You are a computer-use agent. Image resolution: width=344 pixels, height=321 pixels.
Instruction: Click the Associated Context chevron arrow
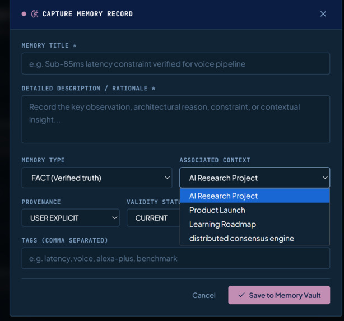[325, 178]
